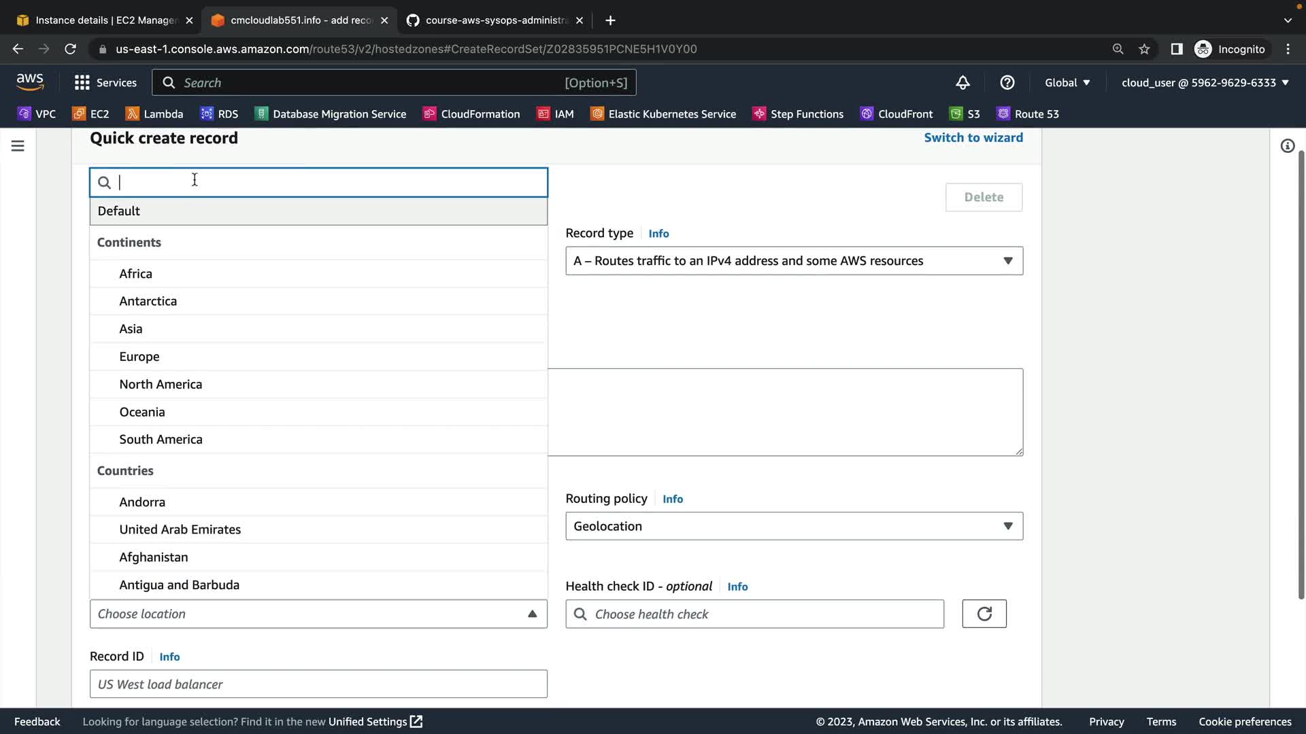1306x734 pixels.
Task: Open the AWS notifications bell icon
Action: click(962, 83)
